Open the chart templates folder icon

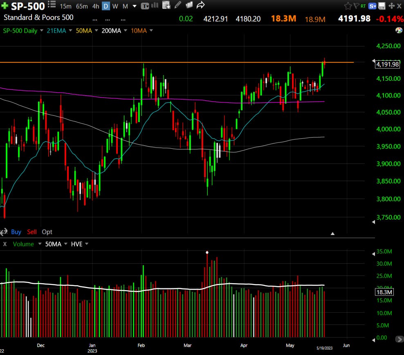point(189,5)
